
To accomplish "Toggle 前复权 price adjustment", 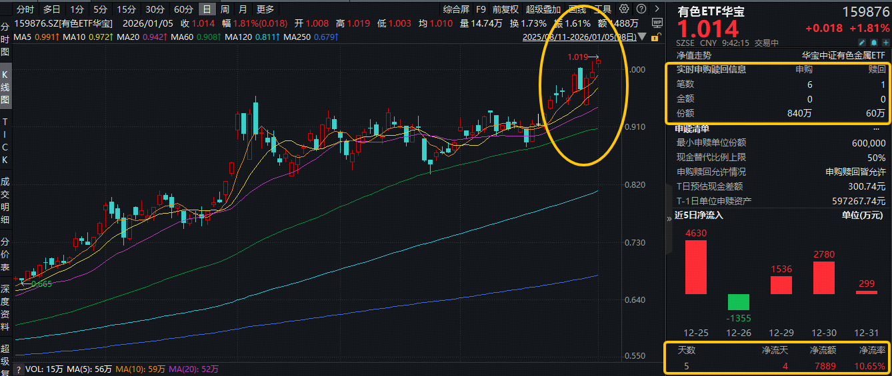I will pyautogui.click(x=505, y=9).
